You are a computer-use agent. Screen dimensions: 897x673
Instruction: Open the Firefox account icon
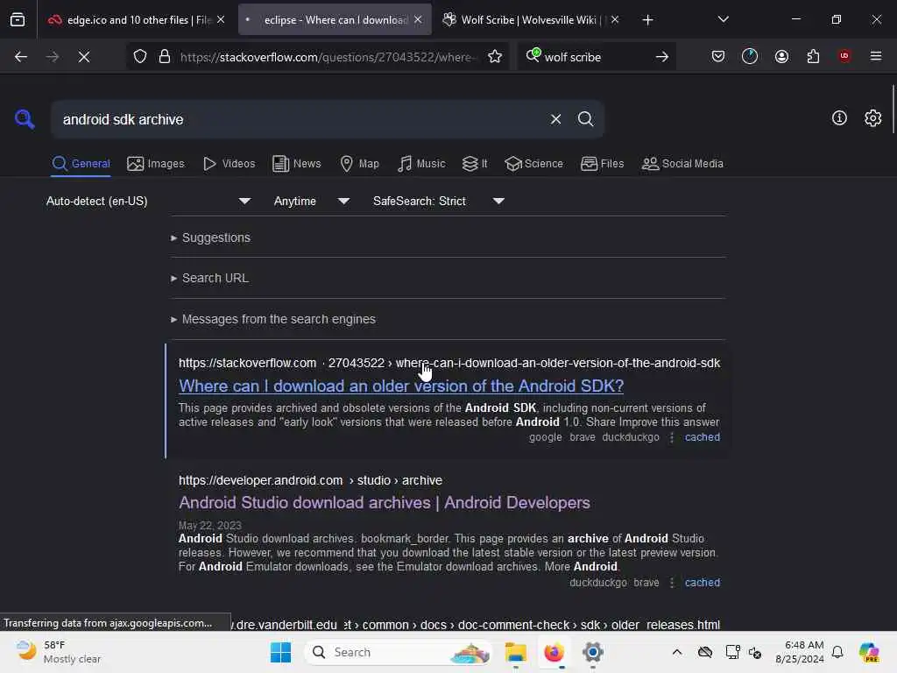pos(781,56)
